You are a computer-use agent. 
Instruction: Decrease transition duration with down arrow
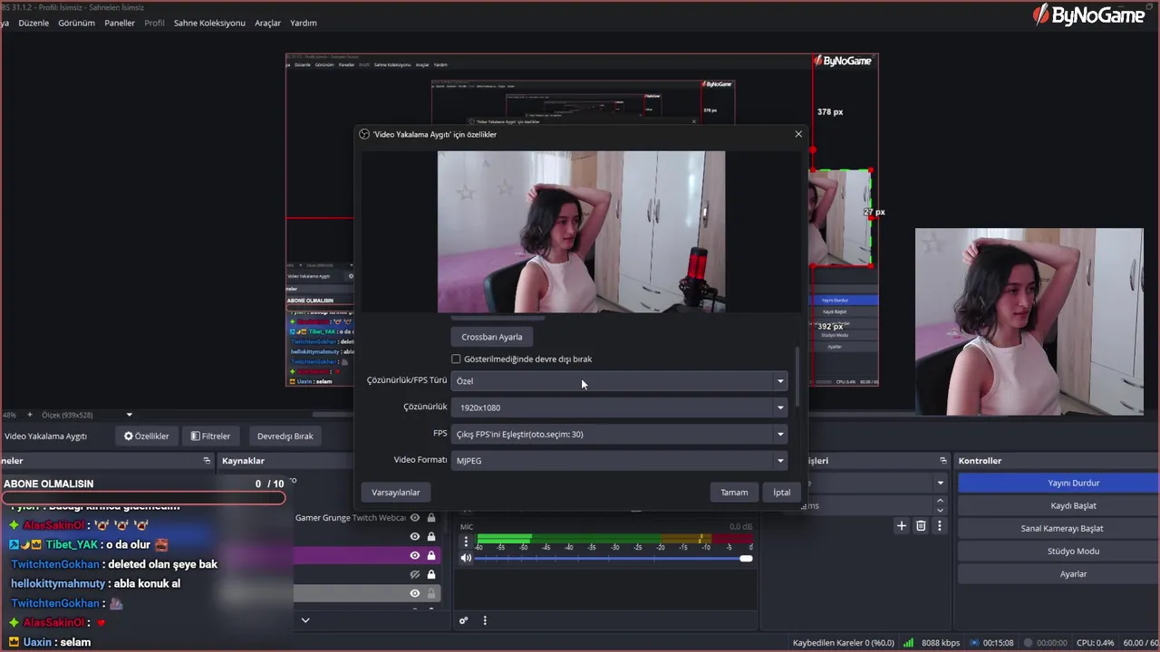click(940, 510)
